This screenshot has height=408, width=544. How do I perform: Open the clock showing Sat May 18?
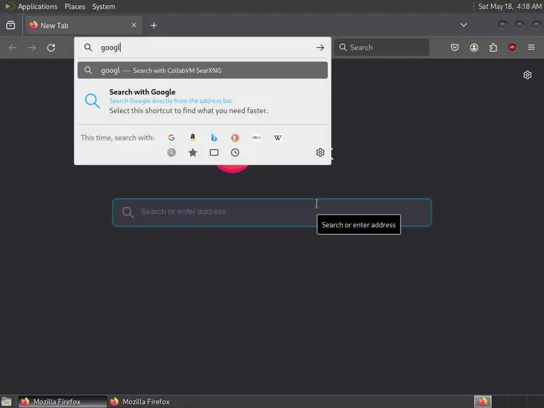tap(509, 6)
